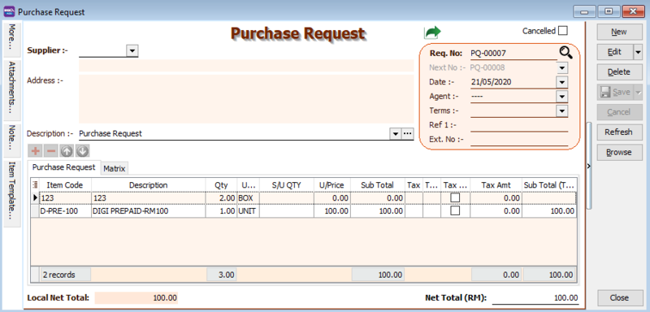
Task: Click the Refresh button
Action: click(619, 132)
